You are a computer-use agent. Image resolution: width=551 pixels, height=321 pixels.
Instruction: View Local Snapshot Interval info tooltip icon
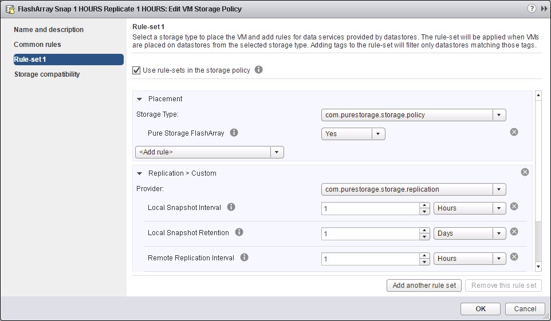(231, 207)
